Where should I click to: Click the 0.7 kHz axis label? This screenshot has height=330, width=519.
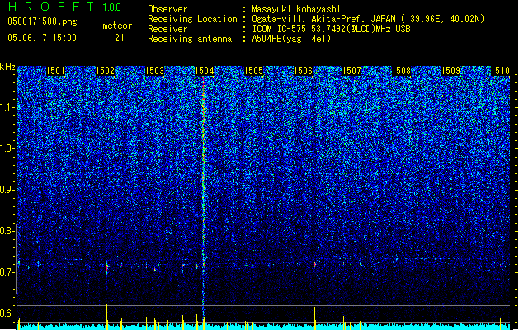pos(7,272)
